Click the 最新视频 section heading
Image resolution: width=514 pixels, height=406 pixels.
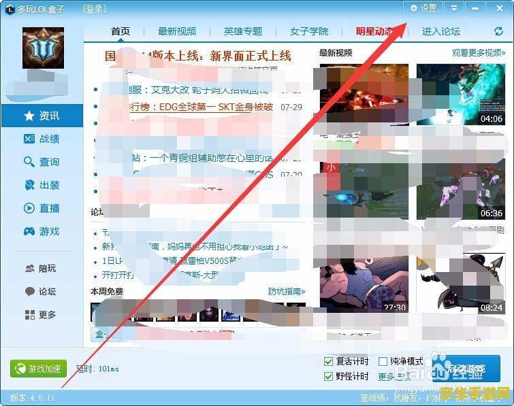tap(336, 53)
